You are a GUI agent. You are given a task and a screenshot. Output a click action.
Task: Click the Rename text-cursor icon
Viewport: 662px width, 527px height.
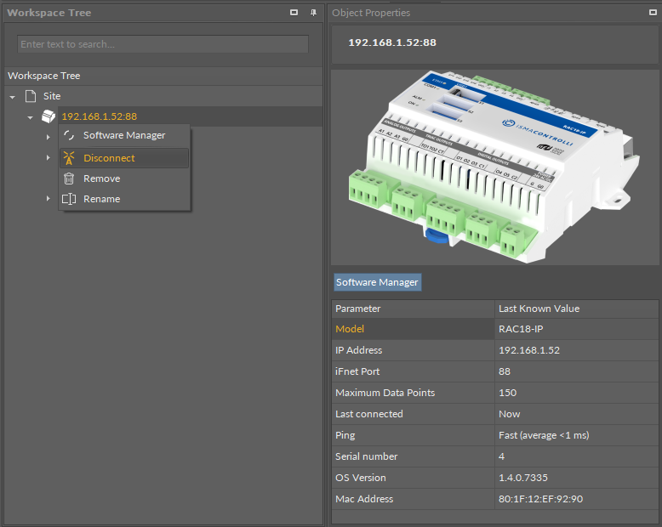point(69,199)
